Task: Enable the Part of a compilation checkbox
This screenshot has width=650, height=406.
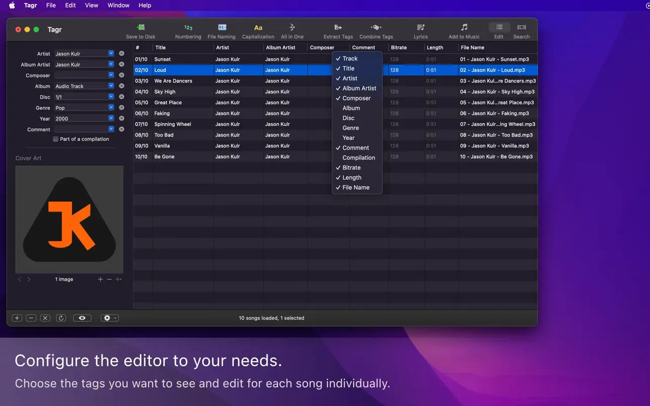Action: click(x=56, y=139)
